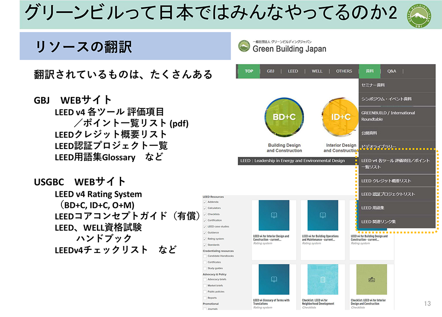Viewport: 442px width, 317px height.
Task: Open the 資料 navigation menu
Action: [370, 71]
